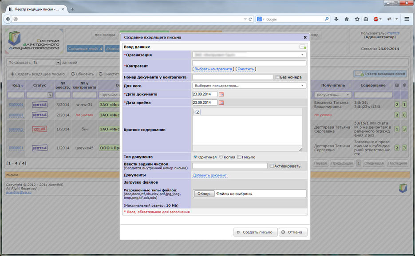The image size is (415, 256).
Task: Open the browser downloads arrow icon
Action: pos(336,19)
